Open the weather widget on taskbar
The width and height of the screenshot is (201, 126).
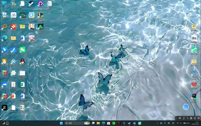click(6, 123)
